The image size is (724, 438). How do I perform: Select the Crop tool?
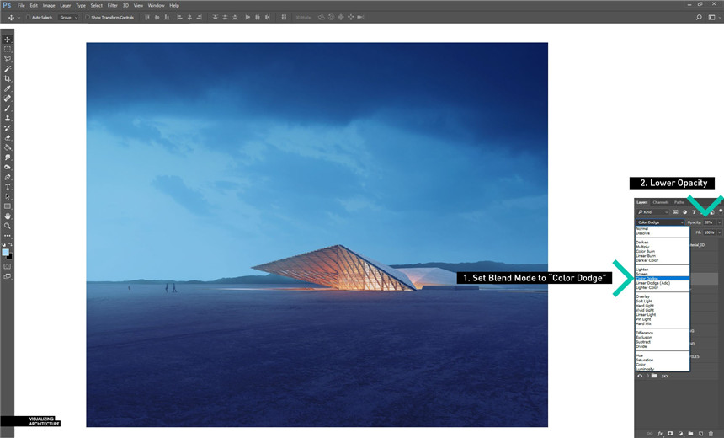[x=8, y=78]
